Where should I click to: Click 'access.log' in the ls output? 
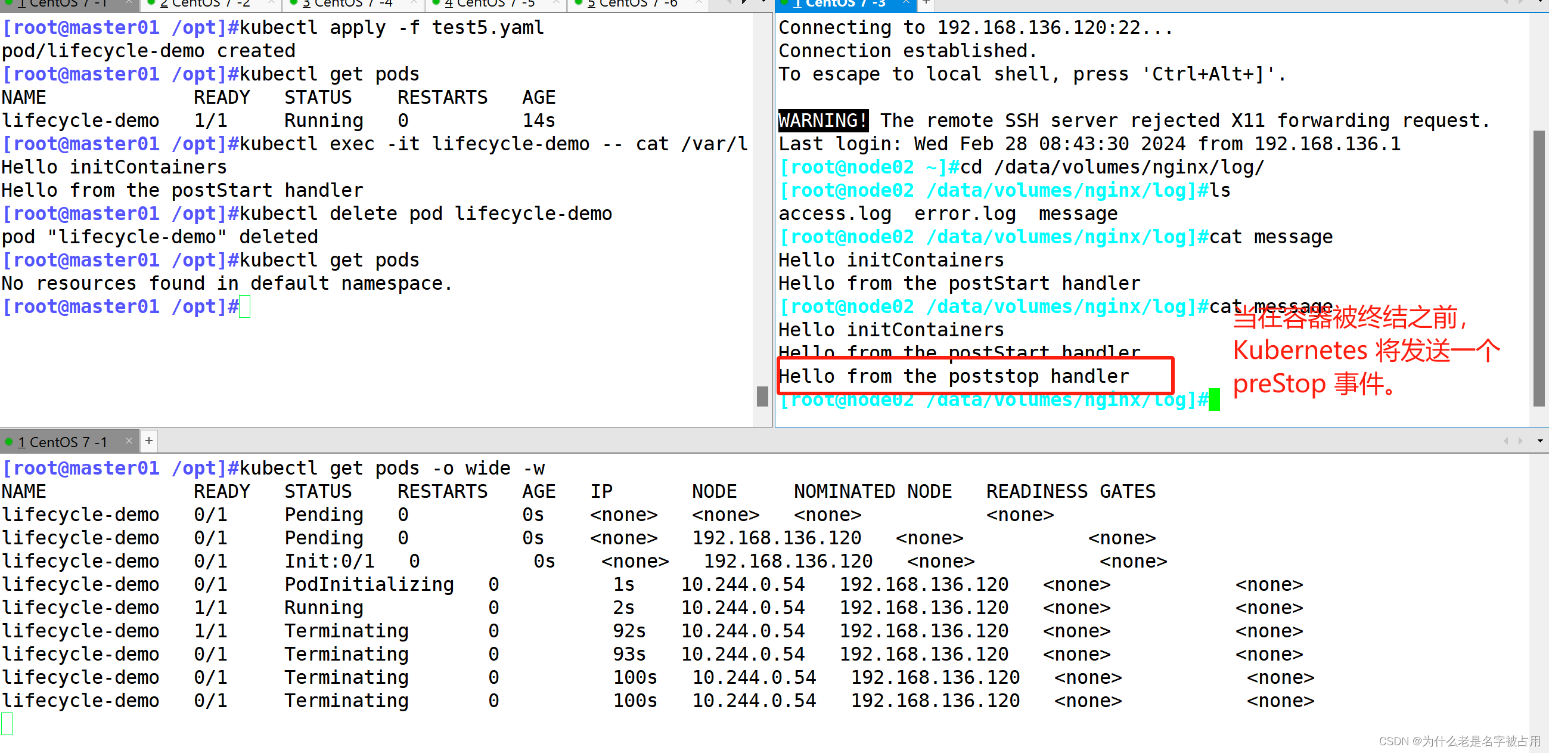click(x=834, y=213)
